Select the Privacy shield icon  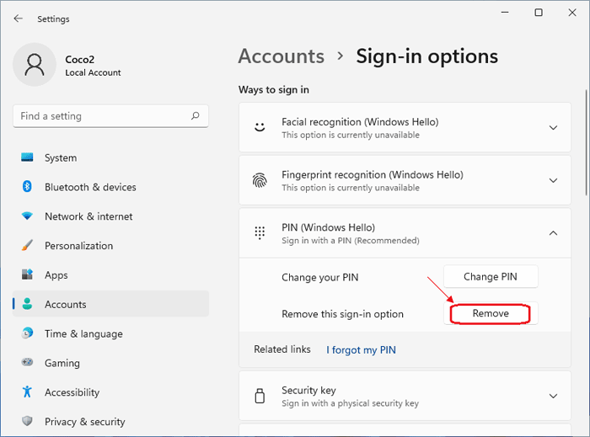point(27,421)
